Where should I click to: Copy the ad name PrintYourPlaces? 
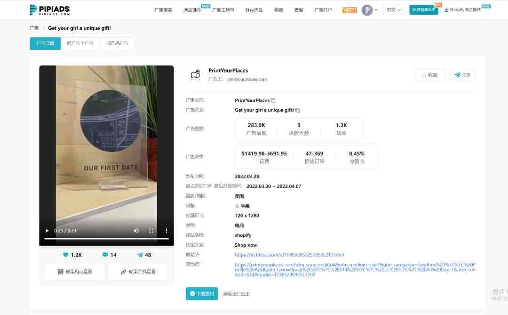[x=273, y=101]
